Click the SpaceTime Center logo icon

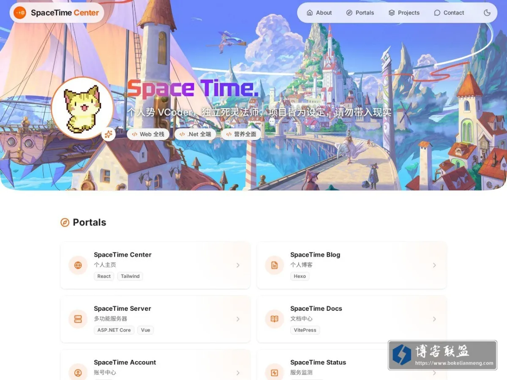point(20,13)
